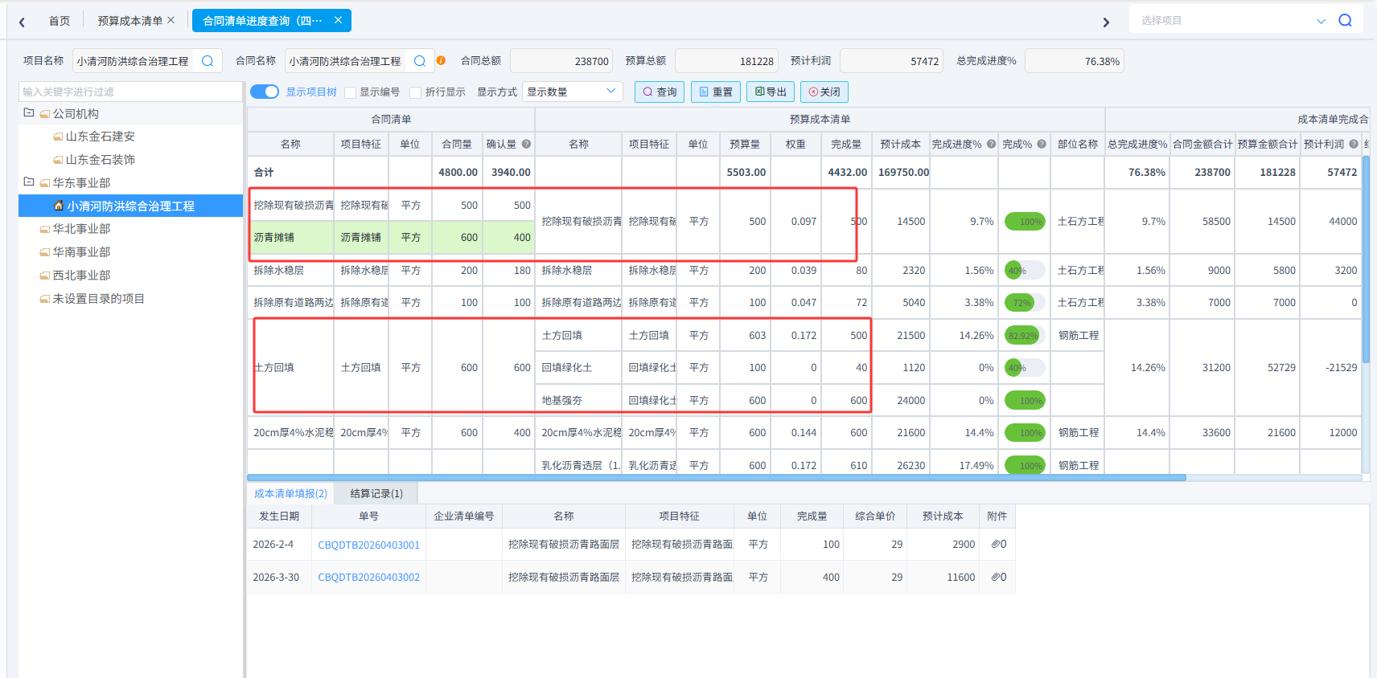Close the 预算成本清单 tab

point(171,20)
